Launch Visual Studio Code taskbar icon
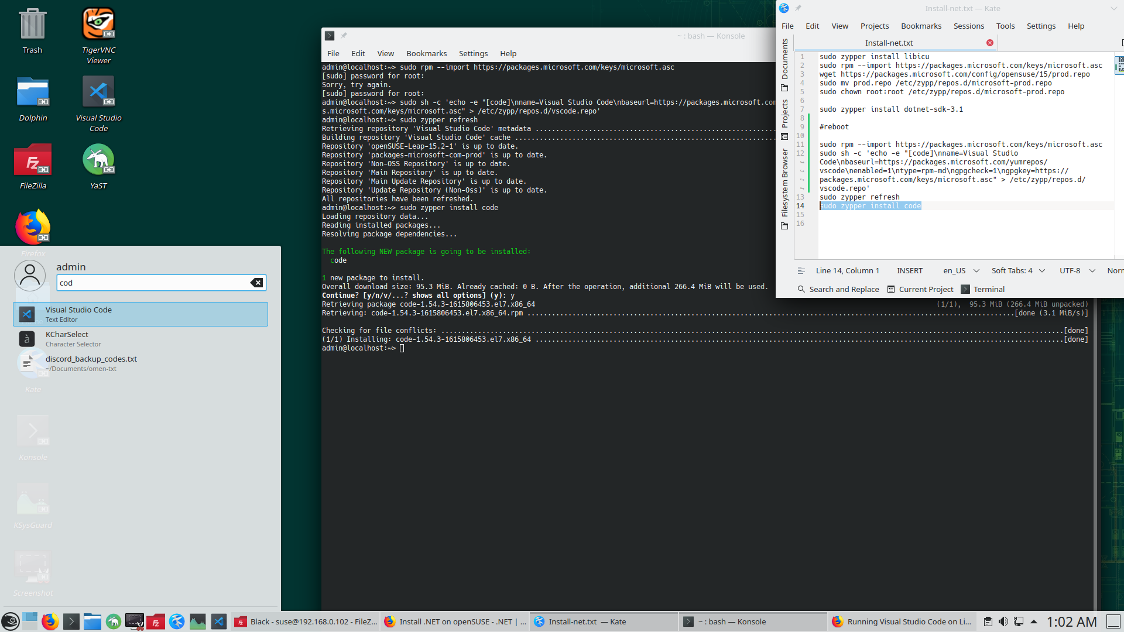Screen dimensions: 1124x632 tap(219, 621)
